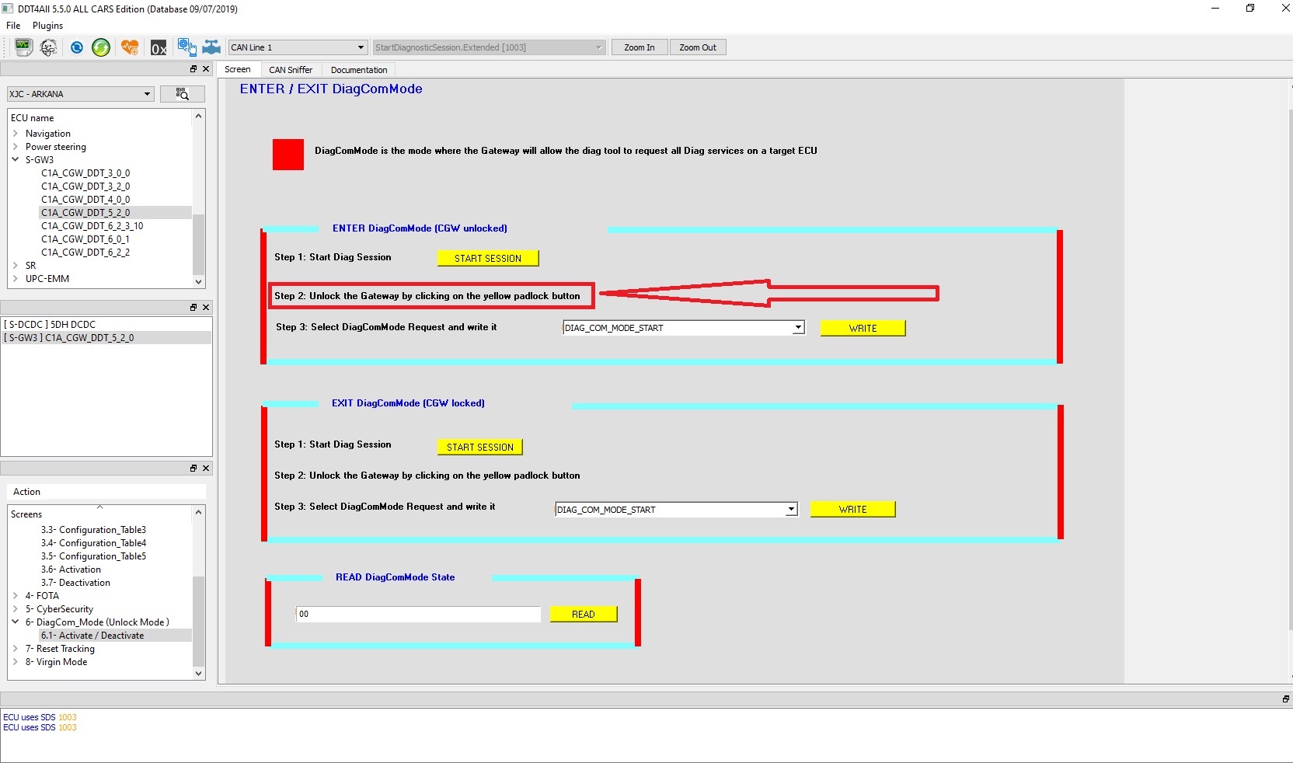Expand the 4- FOTA screens node
This screenshot has height=763, width=1293.
(x=16, y=596)
